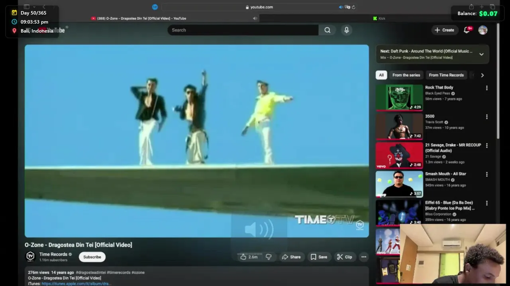Open the notifications bell
510x286 pixels.
(x=467, y=30)
